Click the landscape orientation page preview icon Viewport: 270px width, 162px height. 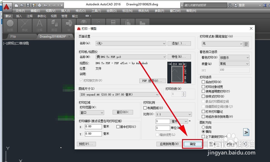[x=246, y=132]
